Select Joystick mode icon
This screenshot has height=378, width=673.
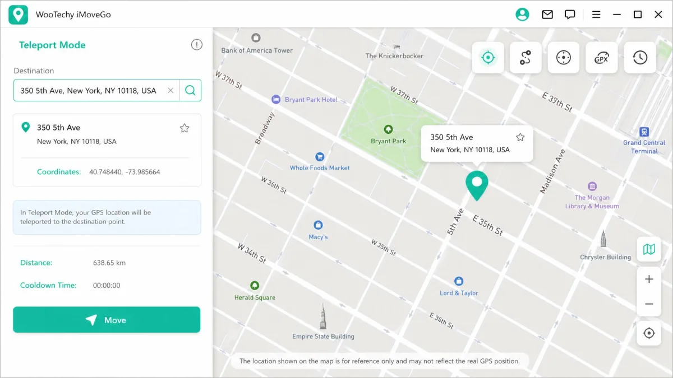click(564, 57)
